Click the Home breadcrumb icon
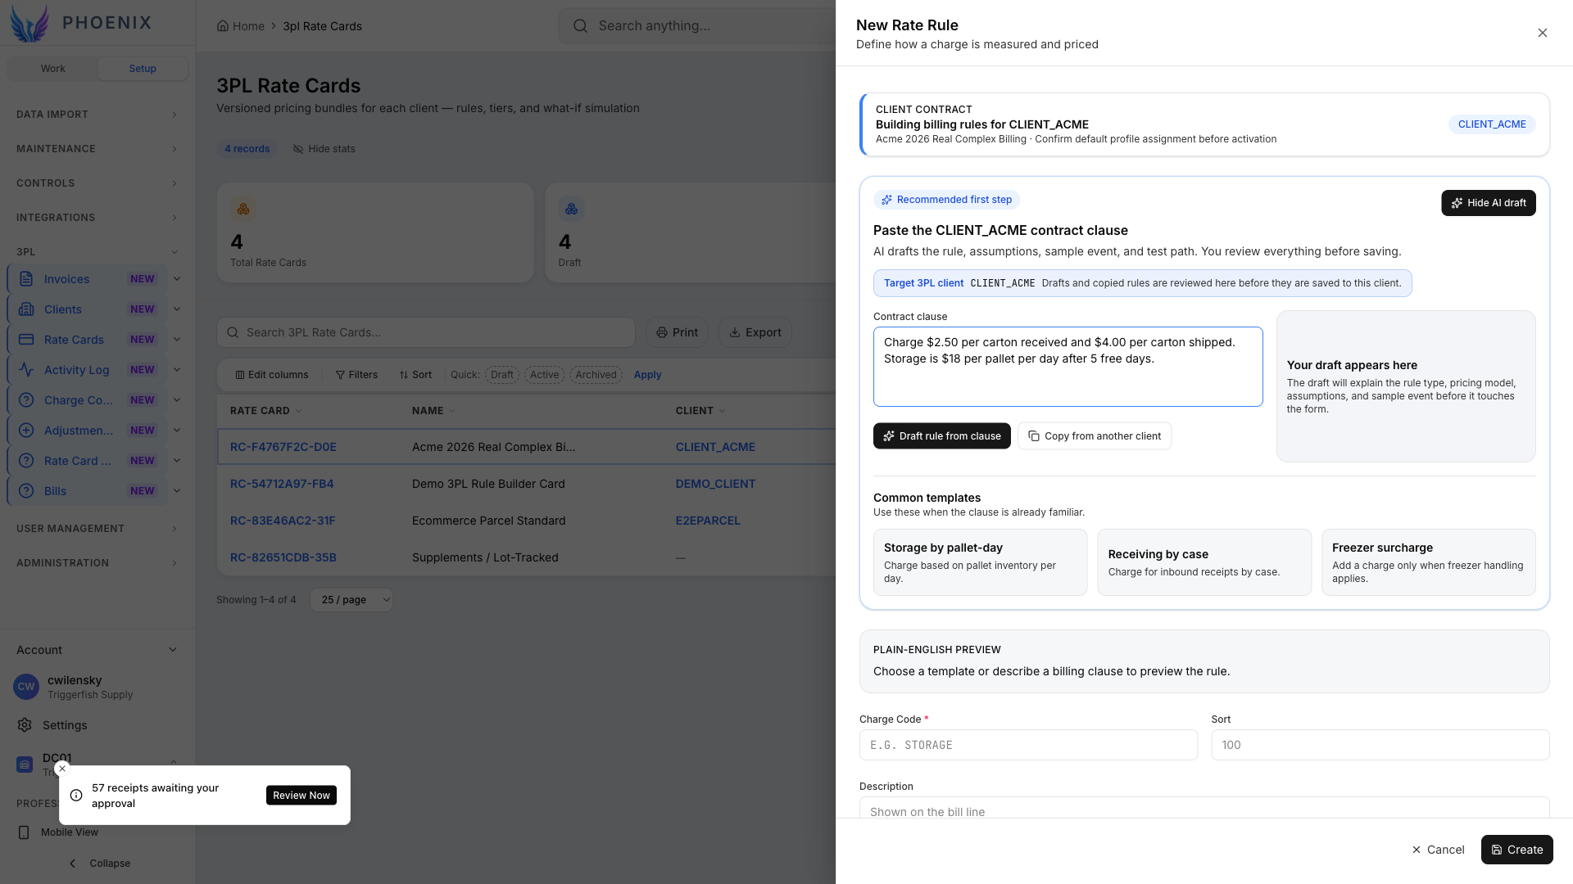 point(223,26)
